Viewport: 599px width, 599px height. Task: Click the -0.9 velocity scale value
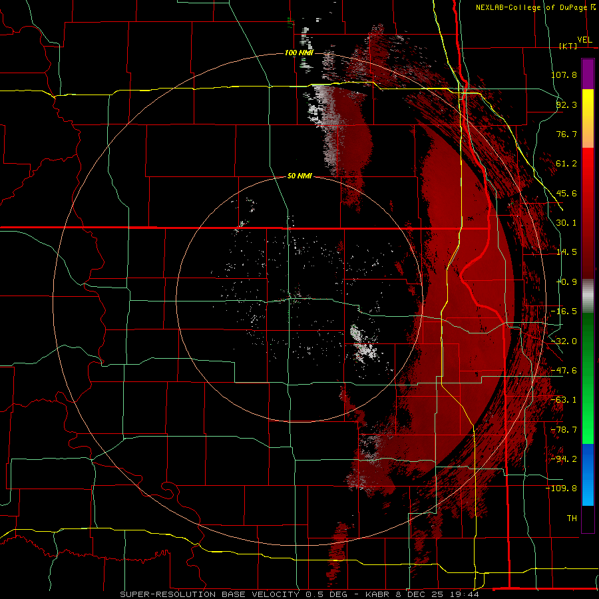click(567, 282)
